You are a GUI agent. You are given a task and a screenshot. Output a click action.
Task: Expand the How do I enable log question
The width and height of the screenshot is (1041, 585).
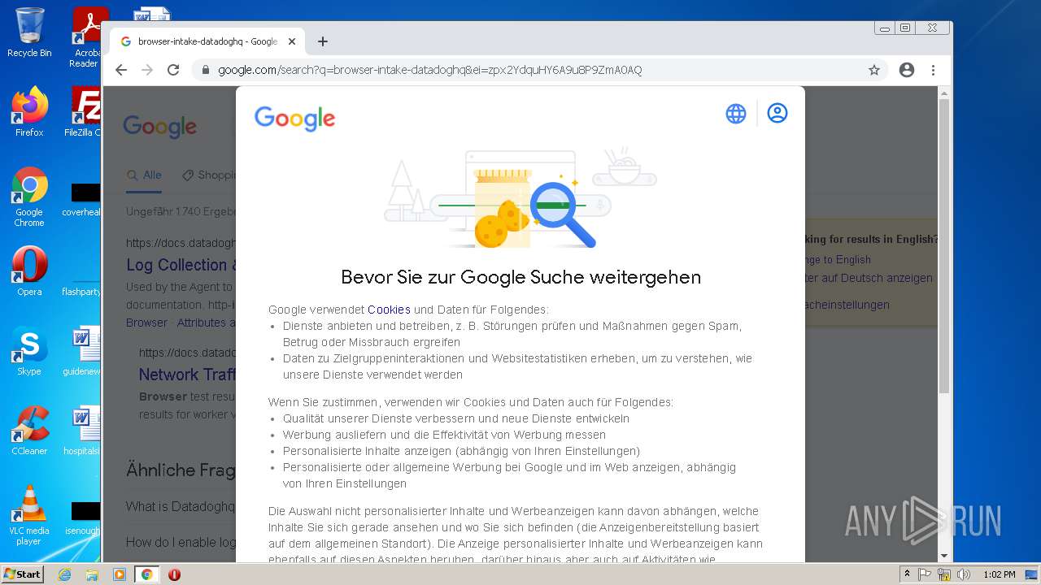181,542
